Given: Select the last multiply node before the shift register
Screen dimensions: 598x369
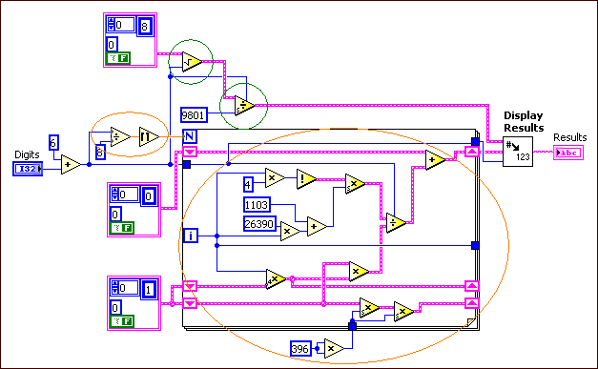Looking at the screenshot, I should pyautogui.click(x=403, y=312).
